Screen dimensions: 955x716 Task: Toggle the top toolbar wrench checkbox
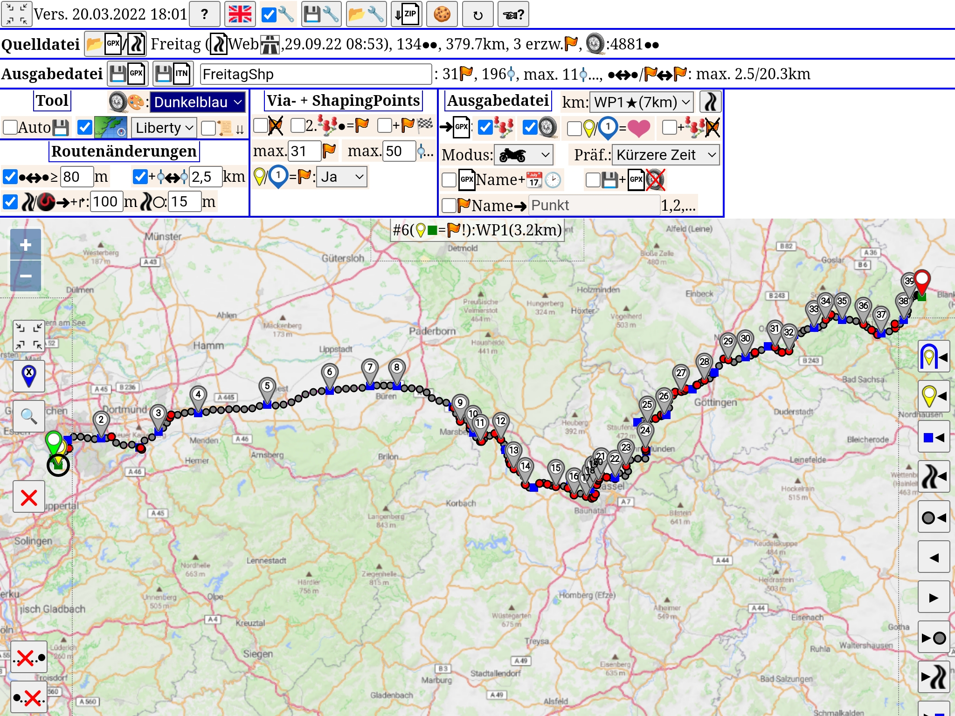pyautogui.click(x=269, y=14)
